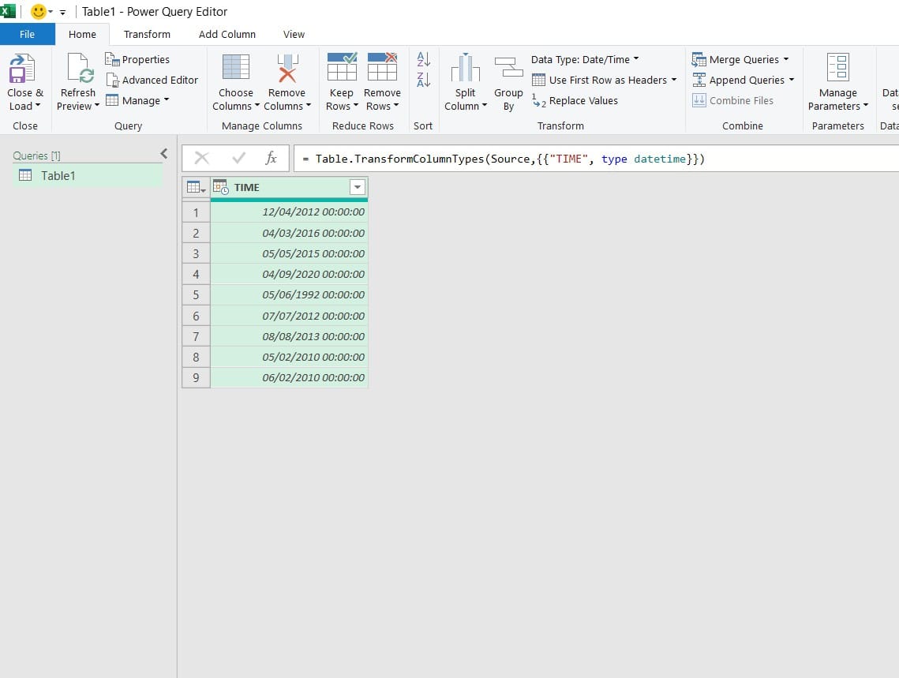Open the Data Type: Date/Time dropdown
This screenshot has width=899, height=678.
tap(584, 59)
